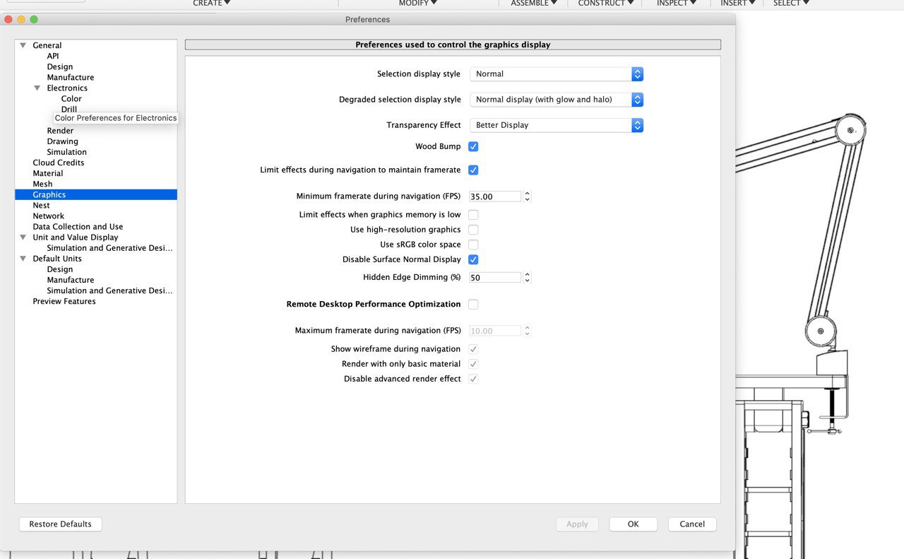904x559 pixels.
Task: Select the Render preferences item
Action: coord(60,131)
